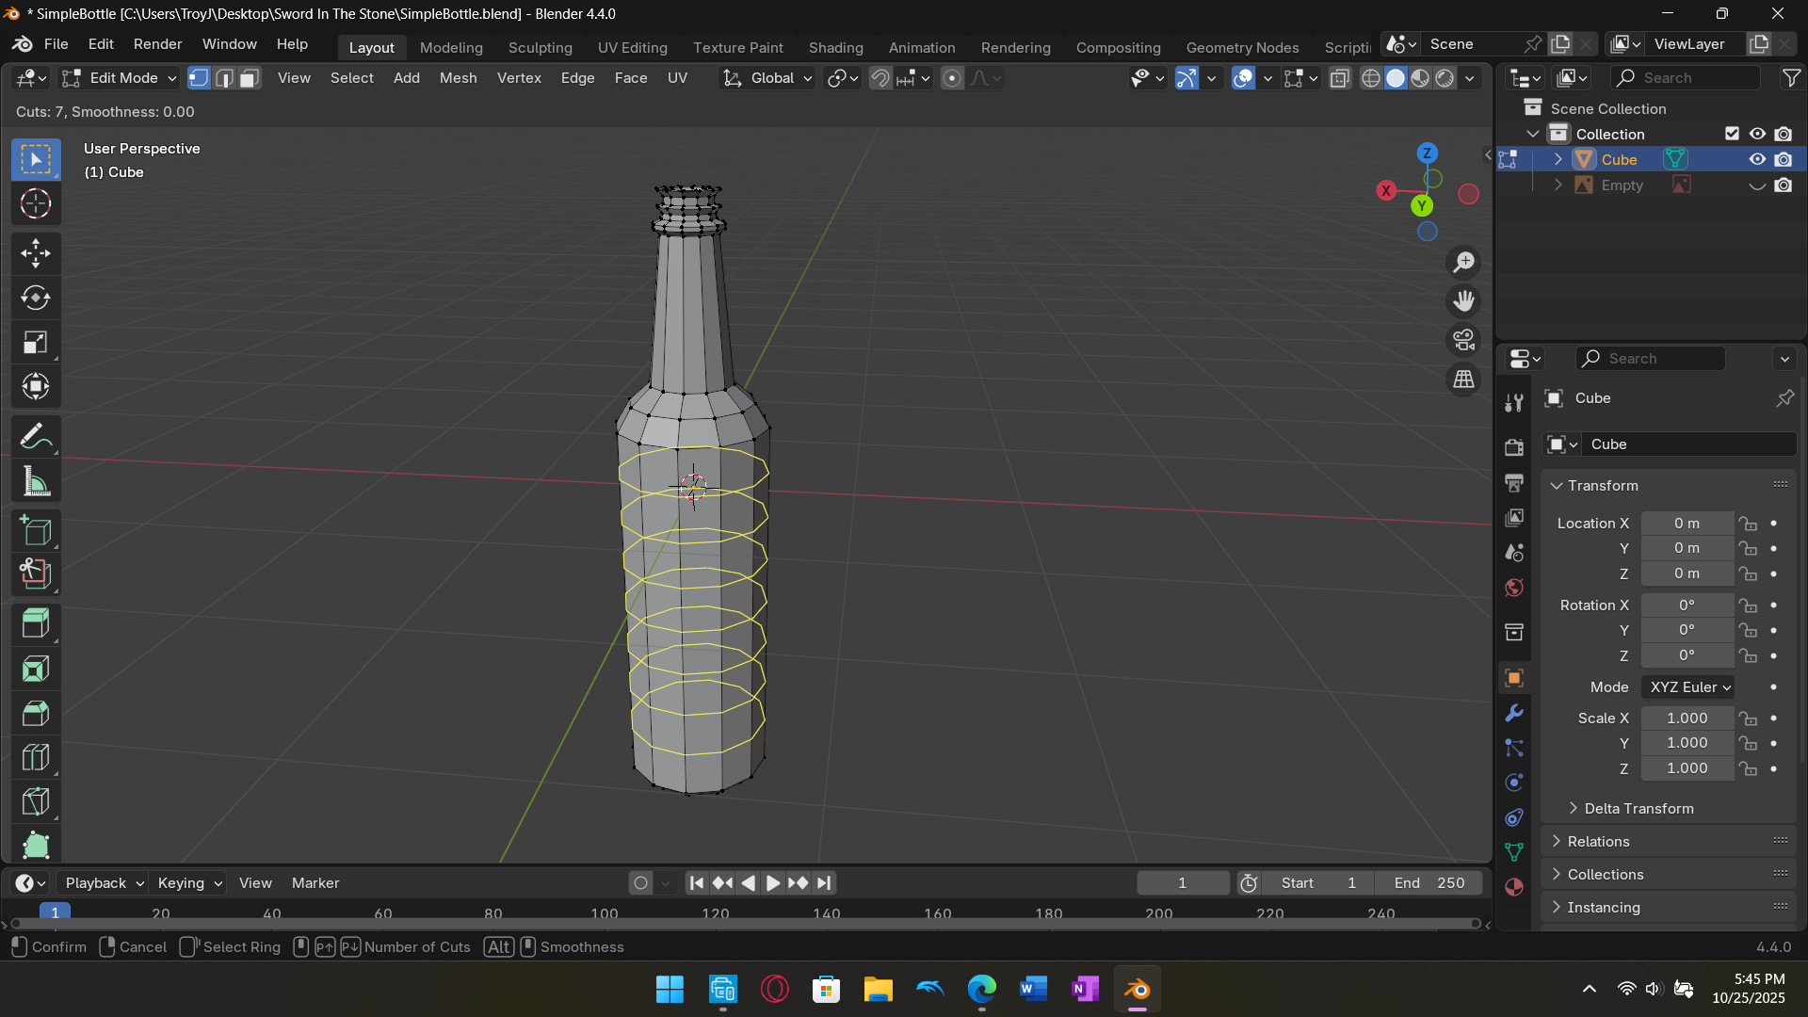Pick the Bevel tool
This screenshot has width=1808, height=1017.
point(36,714)
